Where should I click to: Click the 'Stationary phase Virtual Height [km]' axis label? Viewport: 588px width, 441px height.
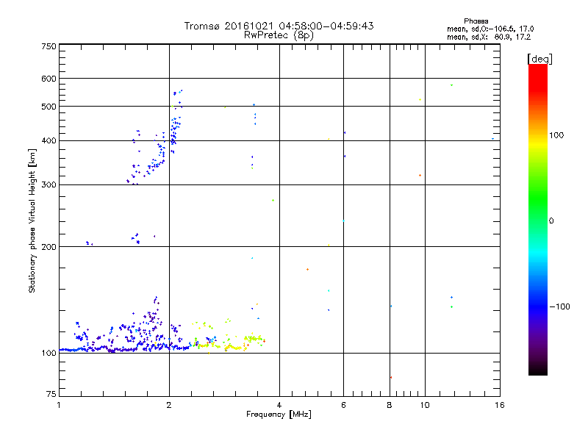coord(32,220)
